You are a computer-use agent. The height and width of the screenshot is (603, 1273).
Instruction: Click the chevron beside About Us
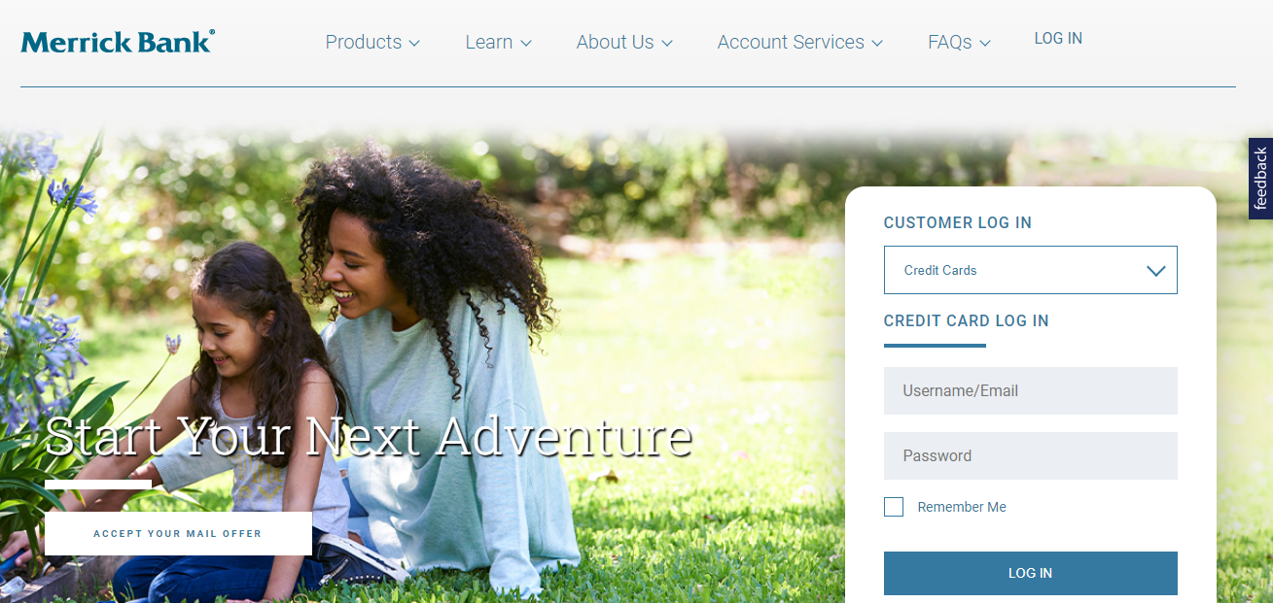tap(667, 43)
